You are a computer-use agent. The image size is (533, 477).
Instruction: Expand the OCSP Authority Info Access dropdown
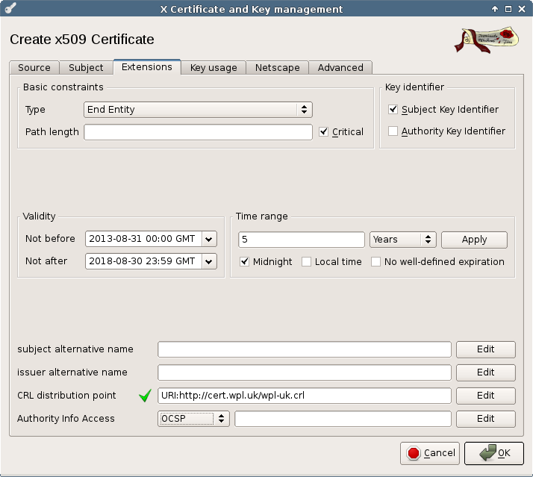coord(193,419)
